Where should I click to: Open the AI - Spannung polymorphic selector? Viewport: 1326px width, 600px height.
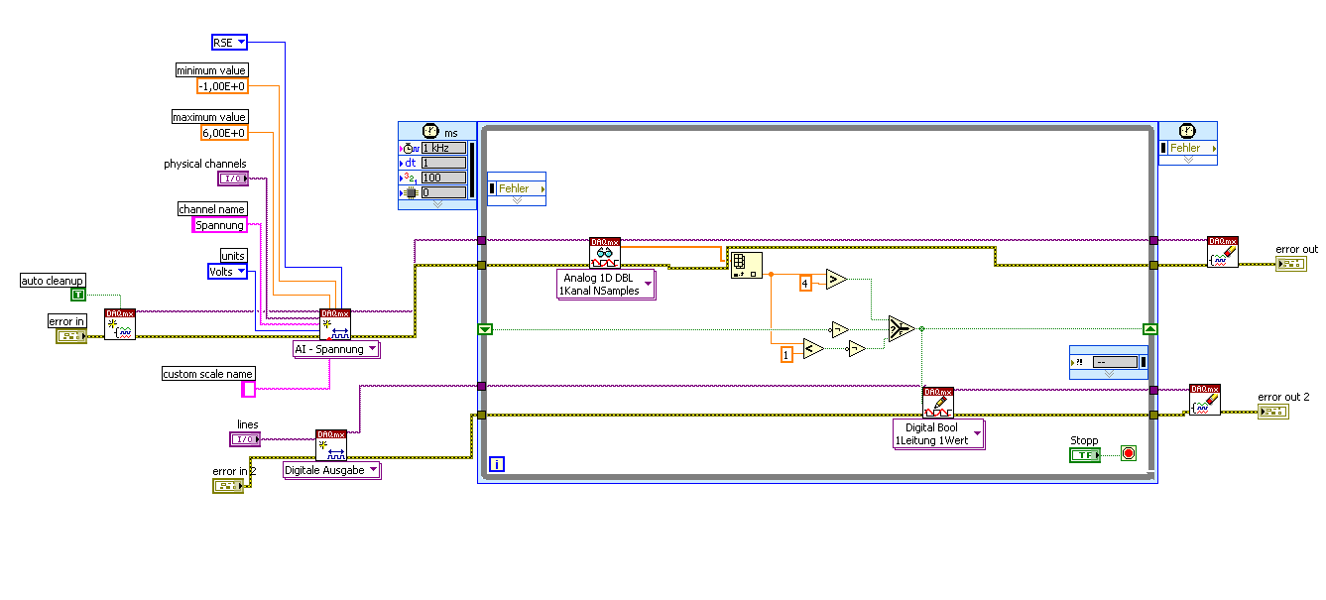coord(335,349)
